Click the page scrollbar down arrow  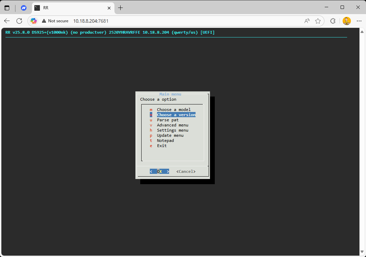pos(362,252)
